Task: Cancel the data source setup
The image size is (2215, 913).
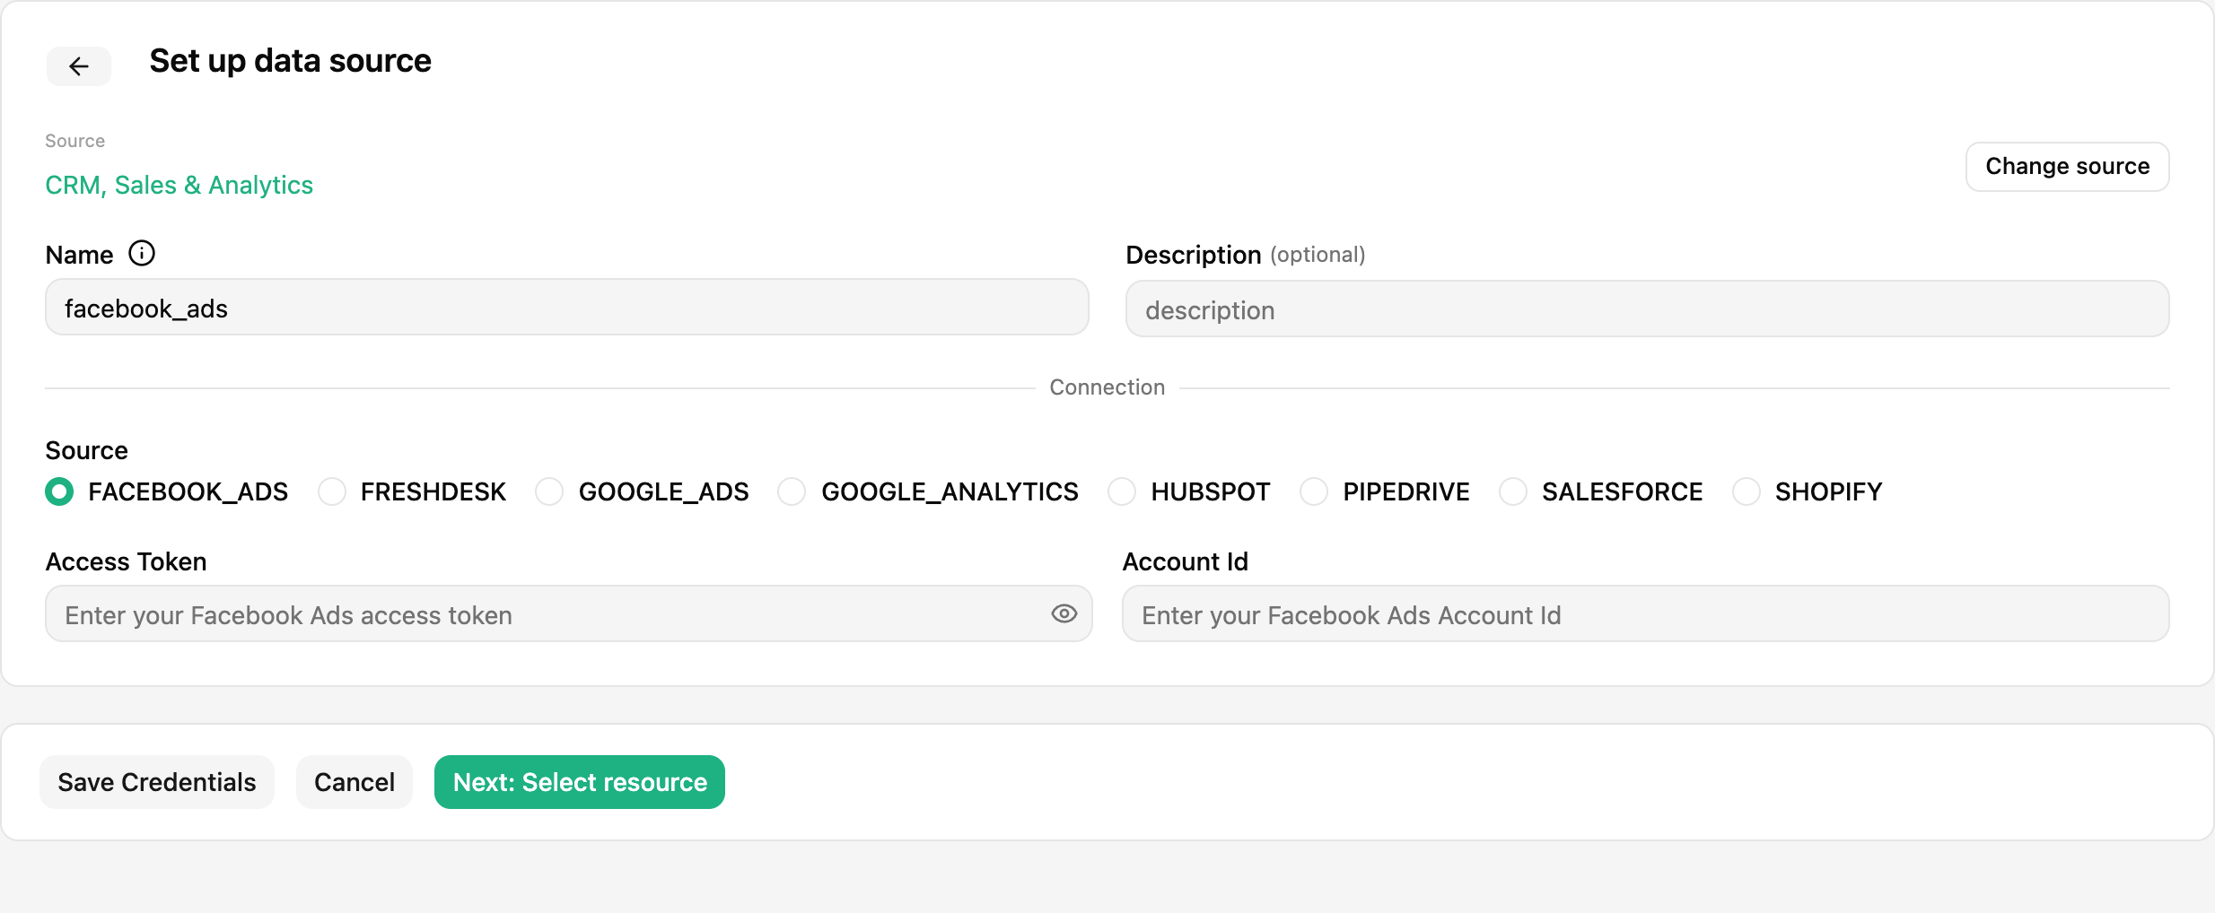Action: (x=355, y=782)
